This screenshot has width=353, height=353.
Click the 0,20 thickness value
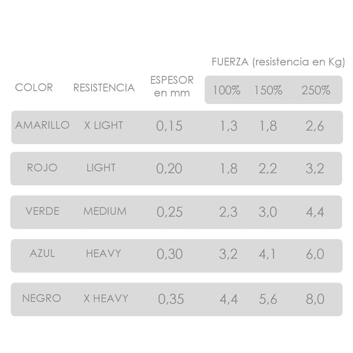pos(169,168)
